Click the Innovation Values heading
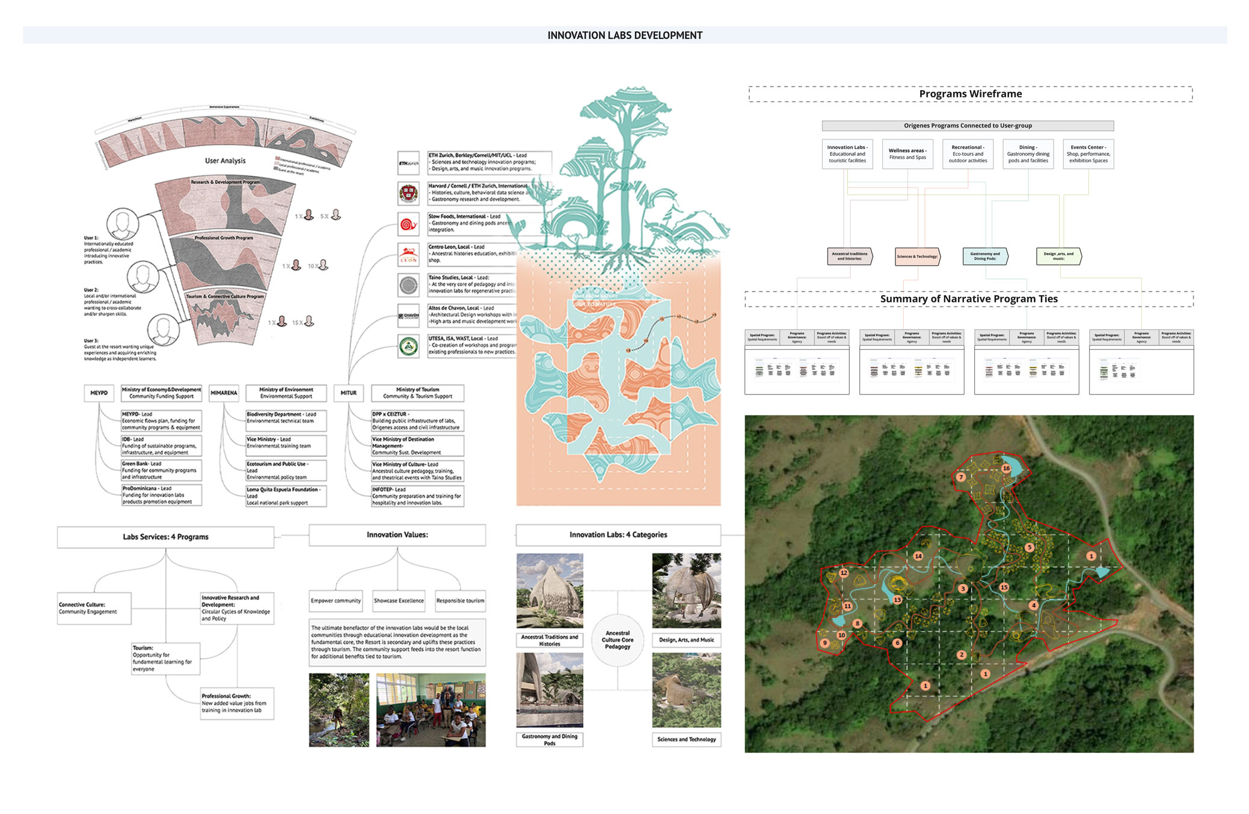 coord(397,535)
